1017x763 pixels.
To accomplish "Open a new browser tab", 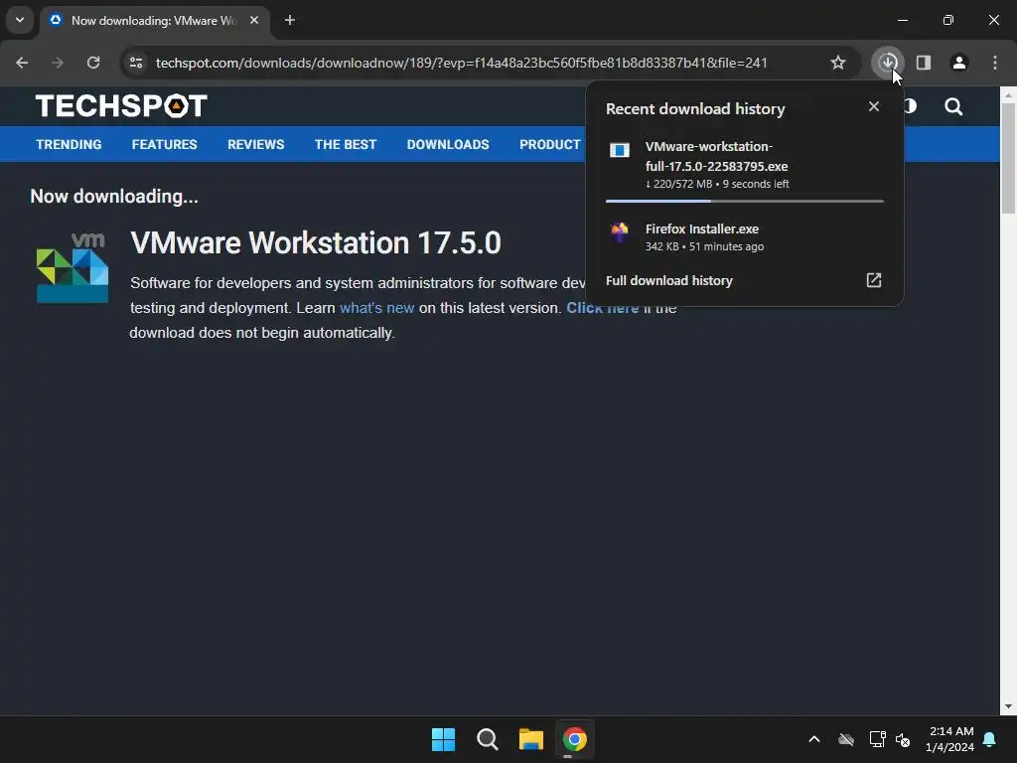I will pyautogui.click(x=290, y=20).
